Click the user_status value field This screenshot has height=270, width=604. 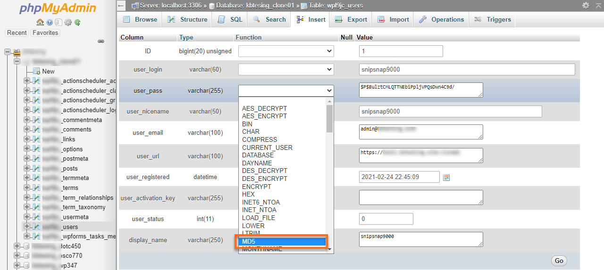pyautogui.click(x=386, y=219)
